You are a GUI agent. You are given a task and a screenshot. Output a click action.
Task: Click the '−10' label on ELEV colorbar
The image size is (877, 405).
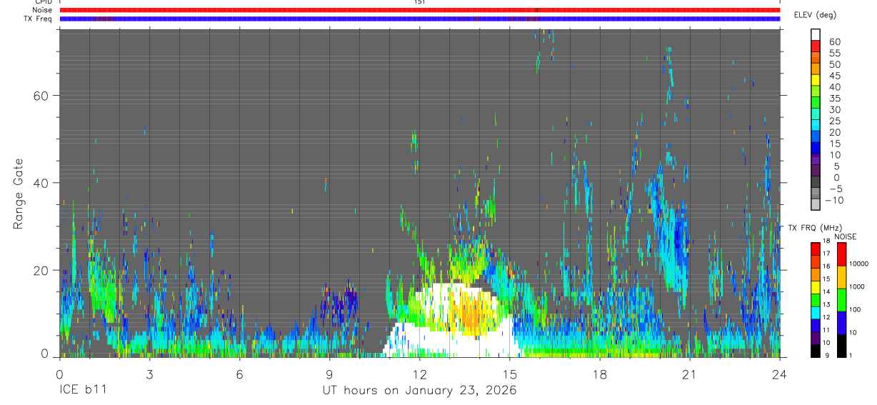tap(833, 200)
